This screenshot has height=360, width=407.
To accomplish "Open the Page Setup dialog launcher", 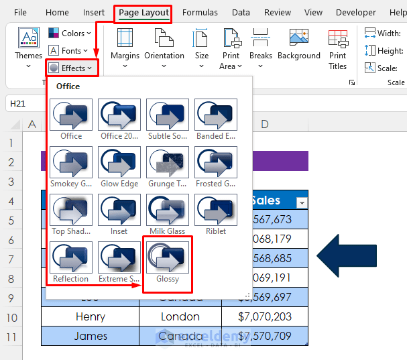I will pos(352,82).
